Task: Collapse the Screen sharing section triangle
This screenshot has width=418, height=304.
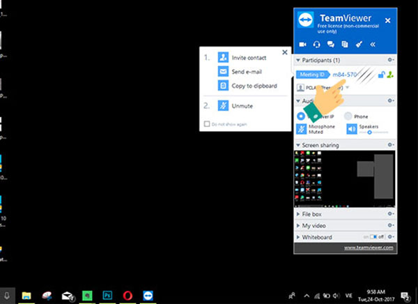Action: (x=298, y=145)
